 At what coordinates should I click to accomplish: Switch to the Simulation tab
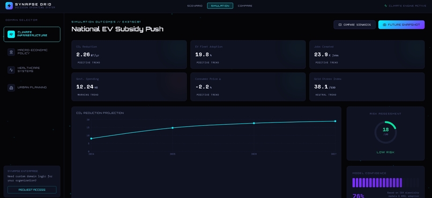220,6
